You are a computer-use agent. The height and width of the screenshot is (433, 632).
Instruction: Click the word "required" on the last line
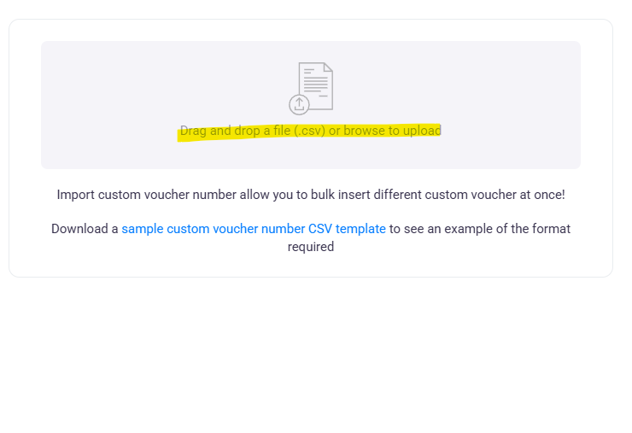pos(311,247)
